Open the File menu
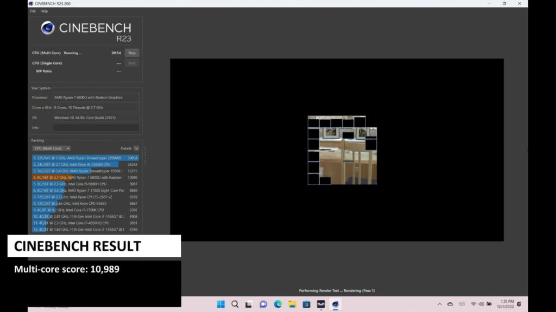556x312 pixels. pyautogui.click(x=33, y=11)
